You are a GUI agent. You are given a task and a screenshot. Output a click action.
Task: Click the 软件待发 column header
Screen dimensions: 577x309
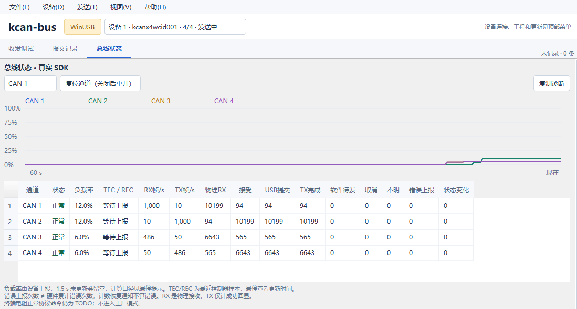pos(343,190)
